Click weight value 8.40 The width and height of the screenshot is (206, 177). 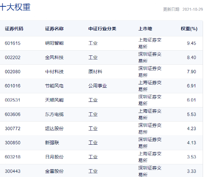(191, 57)
